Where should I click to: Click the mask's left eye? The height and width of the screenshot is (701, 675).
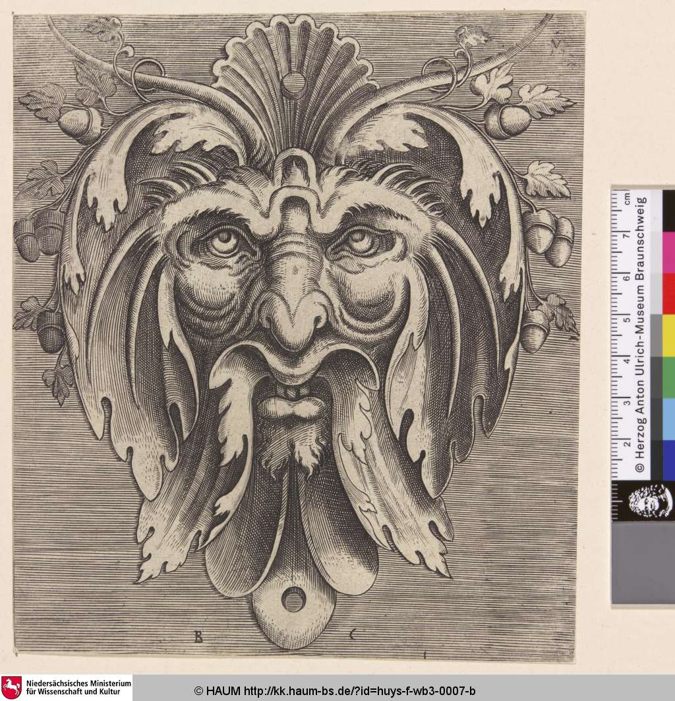tap(226, 242)
